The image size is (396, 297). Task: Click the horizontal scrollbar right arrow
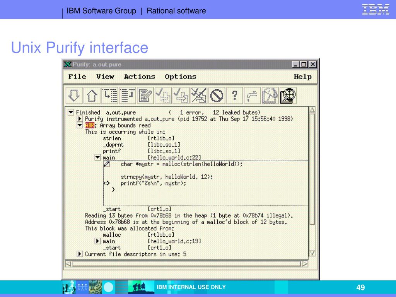pos(305,264)
